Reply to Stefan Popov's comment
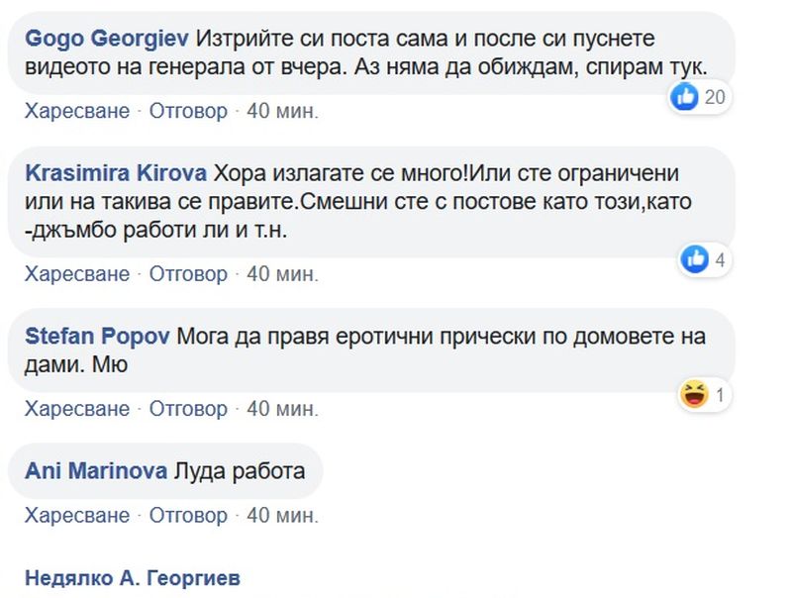This screenshot has width=792, height=598. pyautogui.click(x=188, y=409)
